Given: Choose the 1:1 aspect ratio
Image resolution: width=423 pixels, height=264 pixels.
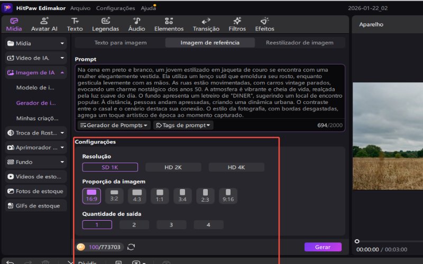Looking at the screenshot, I should pyautogui.click(x=160, y=196).
